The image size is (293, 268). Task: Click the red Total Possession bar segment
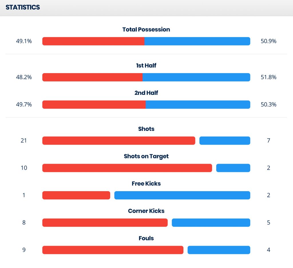pos(93,41)
